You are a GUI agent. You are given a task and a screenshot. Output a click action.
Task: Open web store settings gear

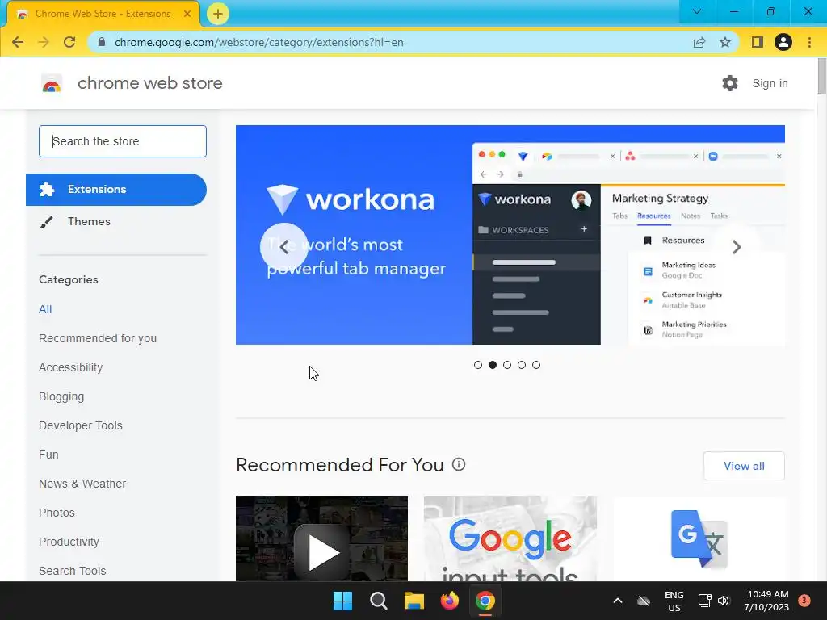click(x=730, y=83)
